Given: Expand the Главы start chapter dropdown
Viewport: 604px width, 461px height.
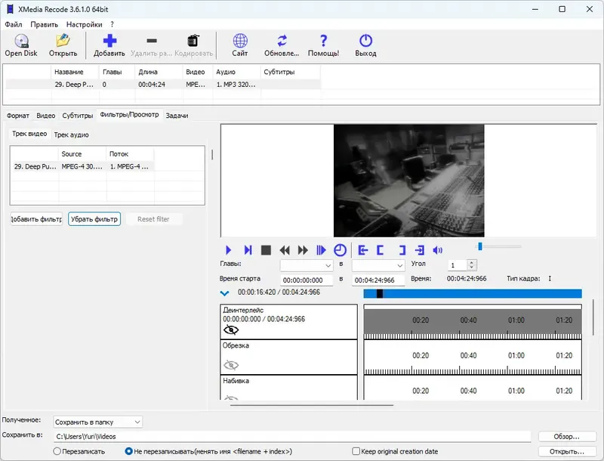Looking at the screenshot, I should [x=307, y=266].
